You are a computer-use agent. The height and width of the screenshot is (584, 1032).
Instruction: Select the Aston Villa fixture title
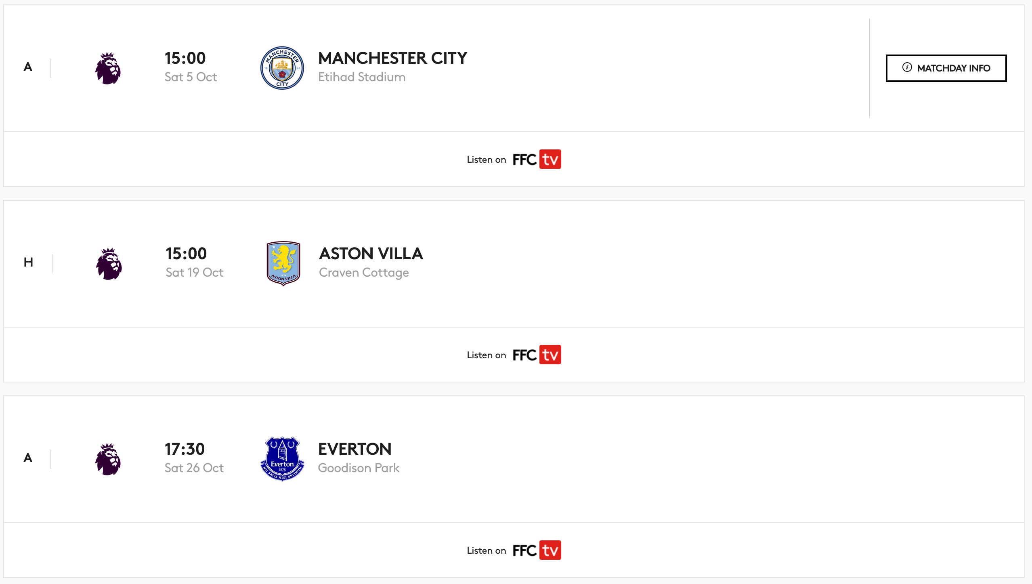pyautogui.click(x=371, y=254)
